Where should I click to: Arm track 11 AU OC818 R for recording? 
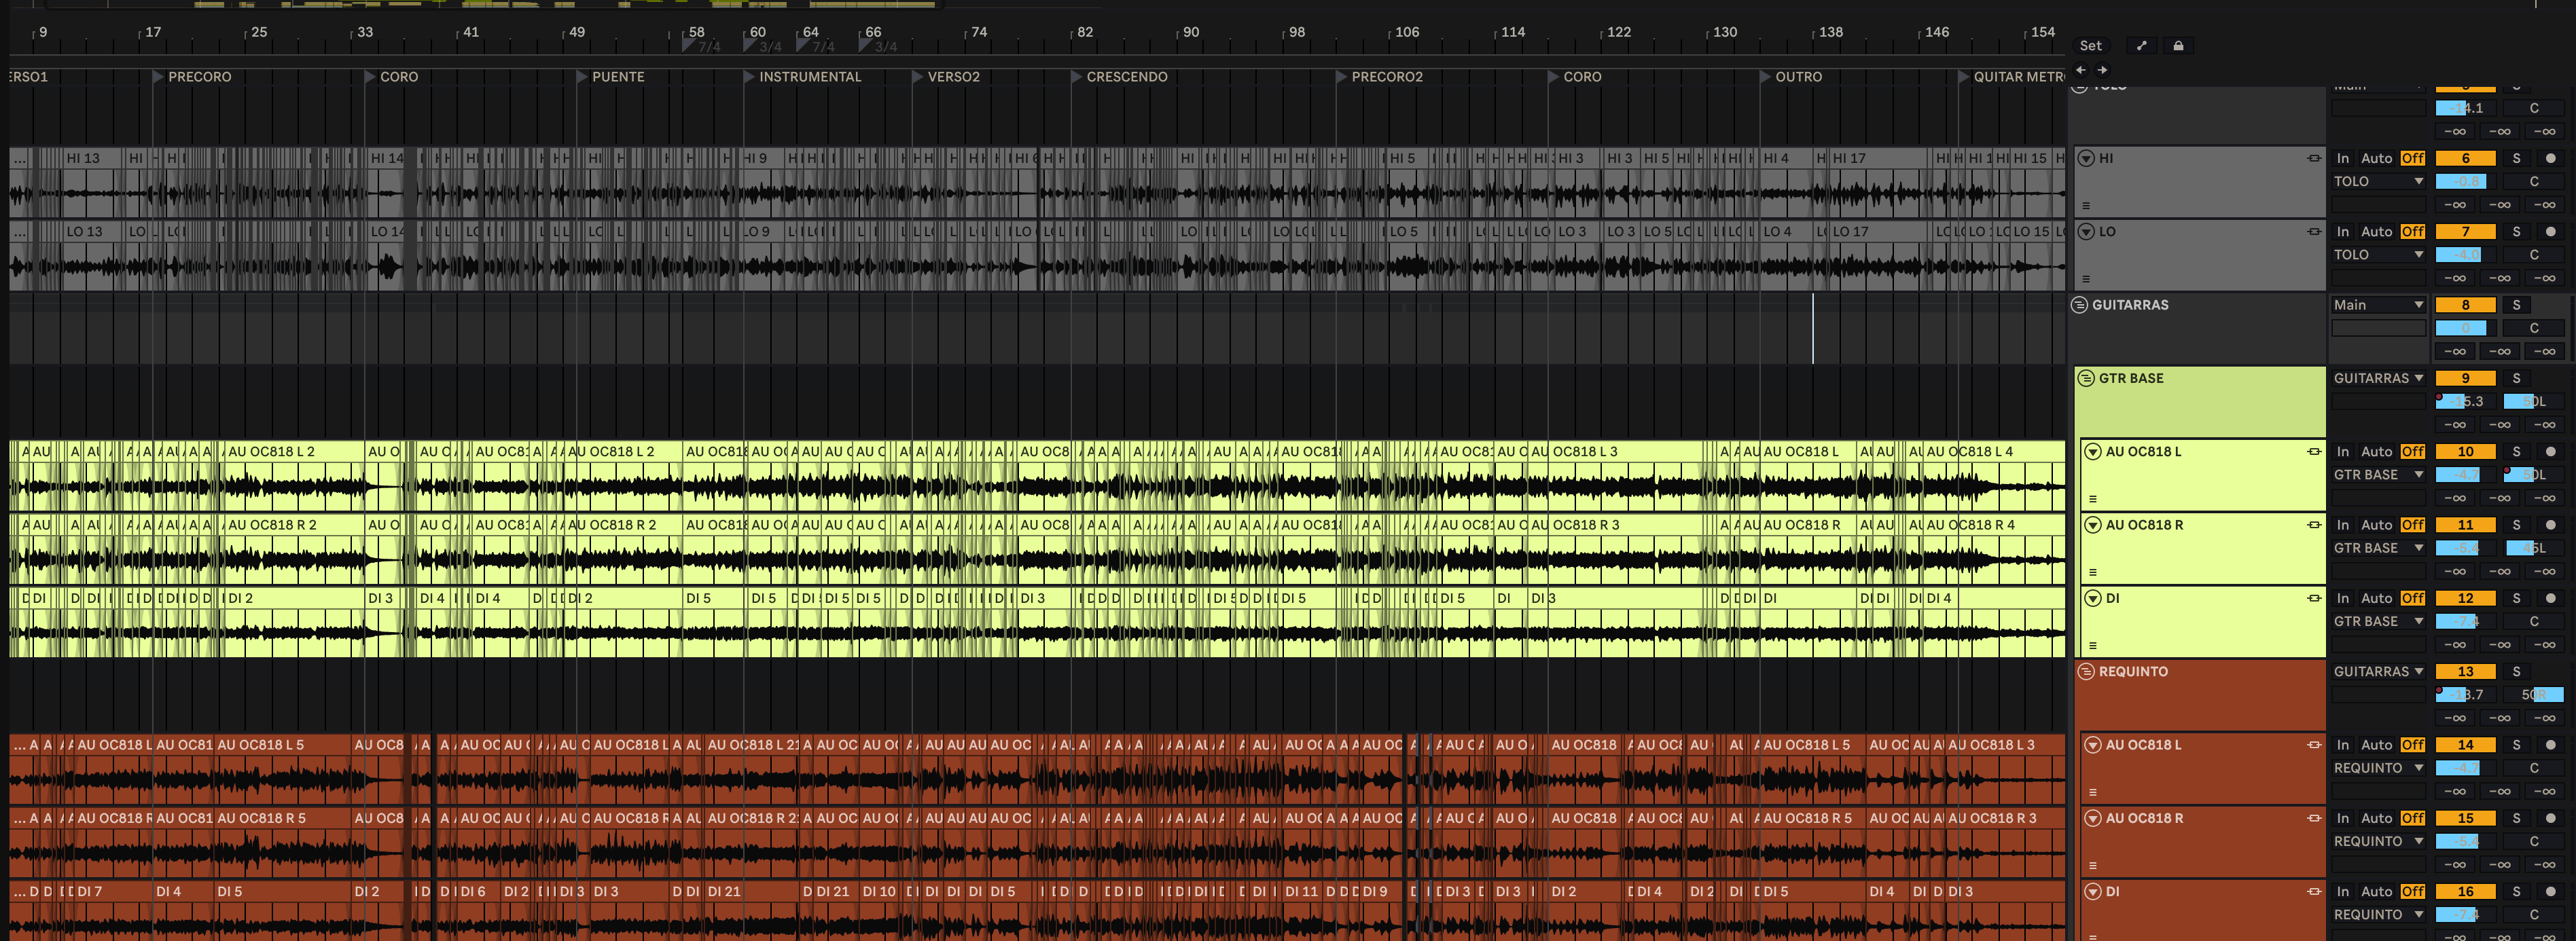tap(2550, 524)
